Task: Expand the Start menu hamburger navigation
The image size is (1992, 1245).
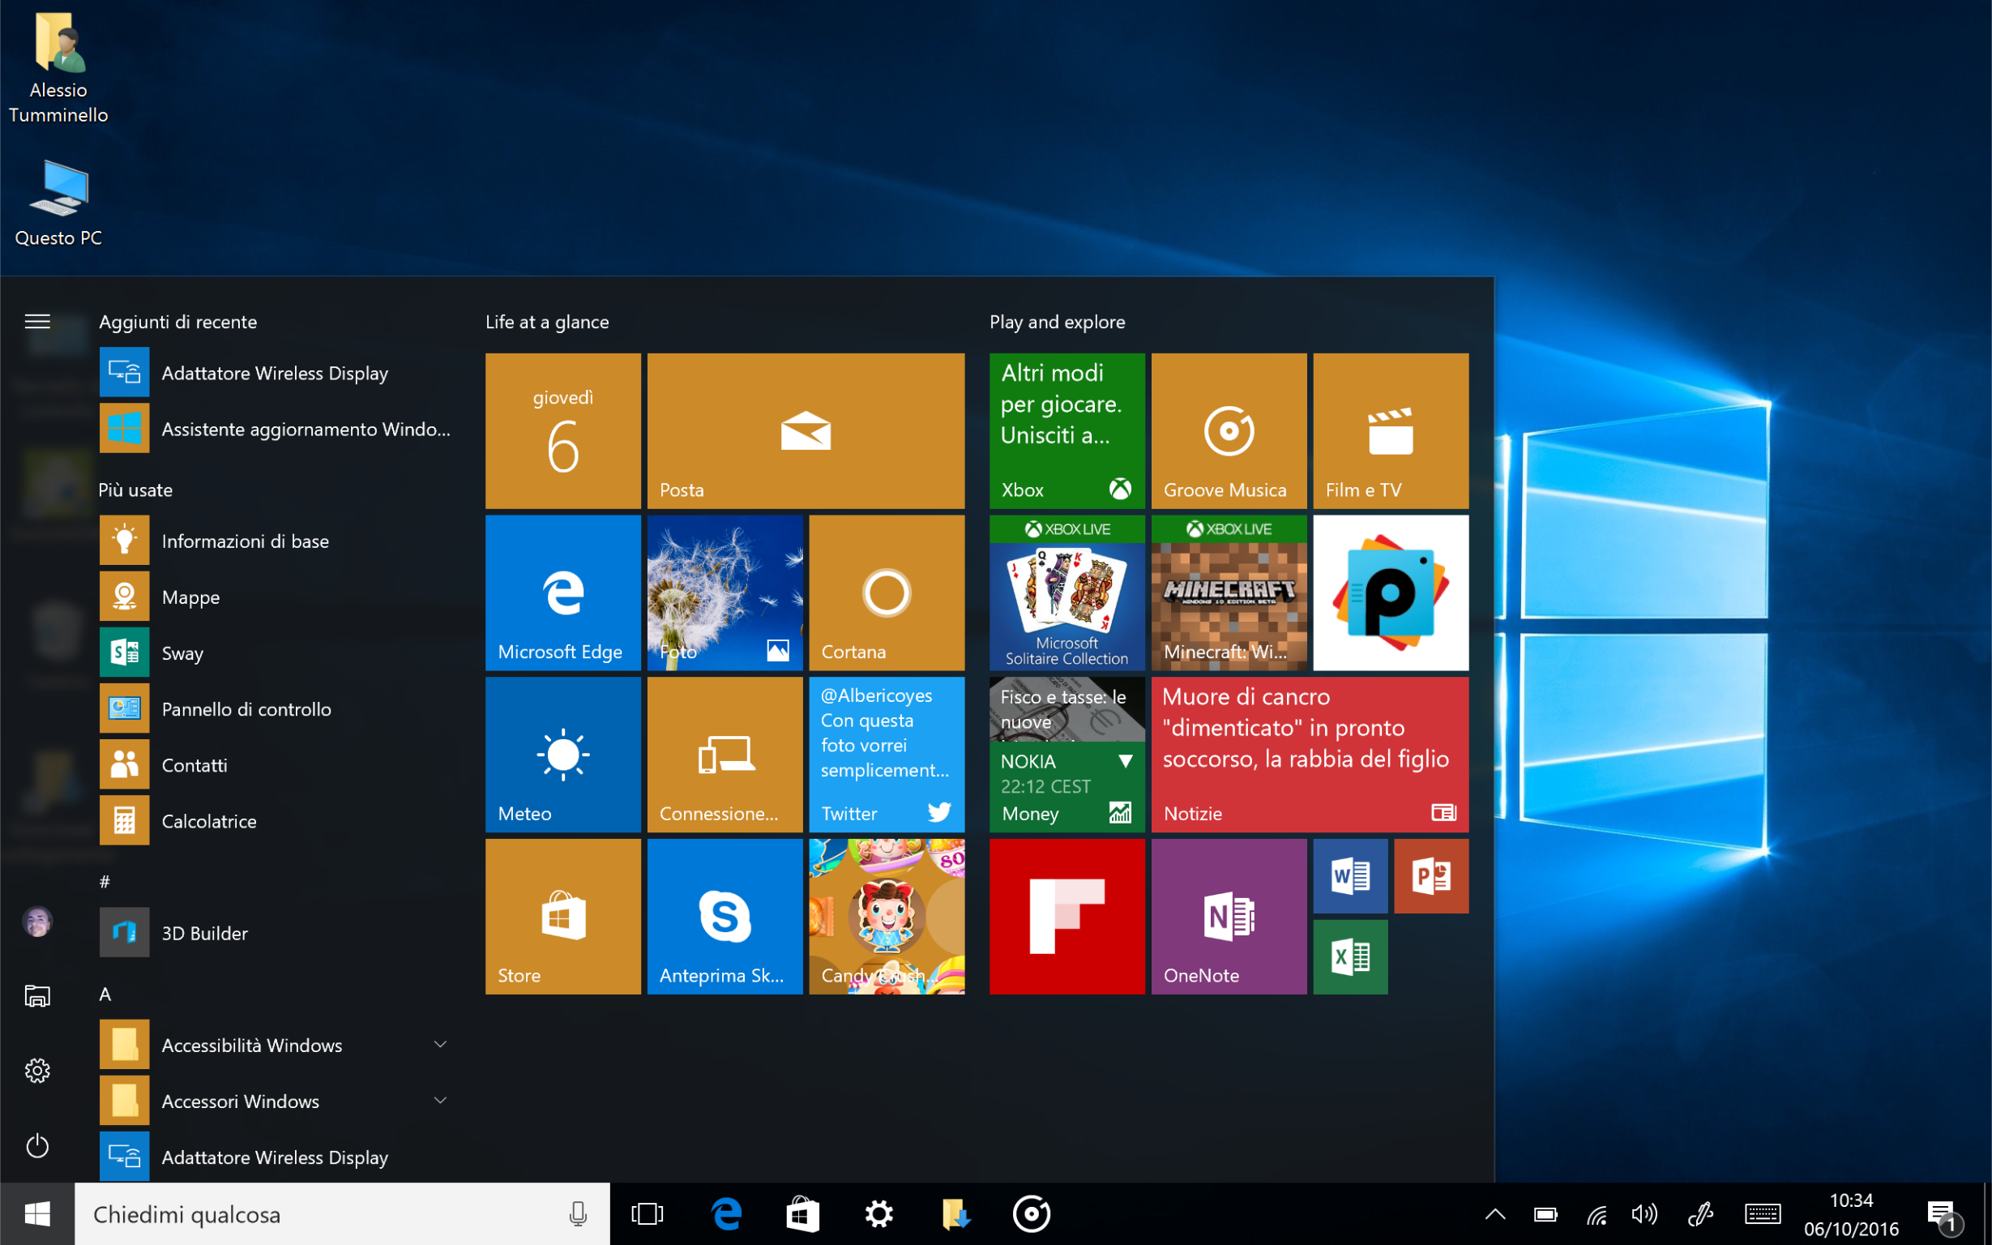Action: coord(37,321)
